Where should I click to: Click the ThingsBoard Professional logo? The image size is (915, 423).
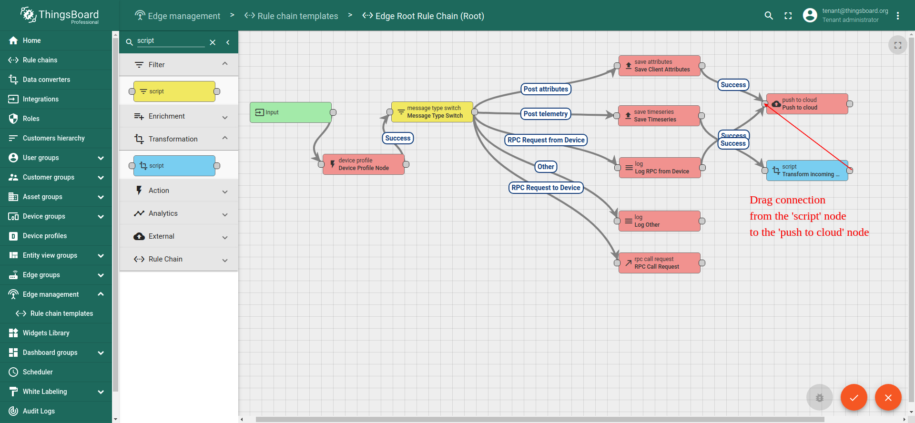point(60,16)
